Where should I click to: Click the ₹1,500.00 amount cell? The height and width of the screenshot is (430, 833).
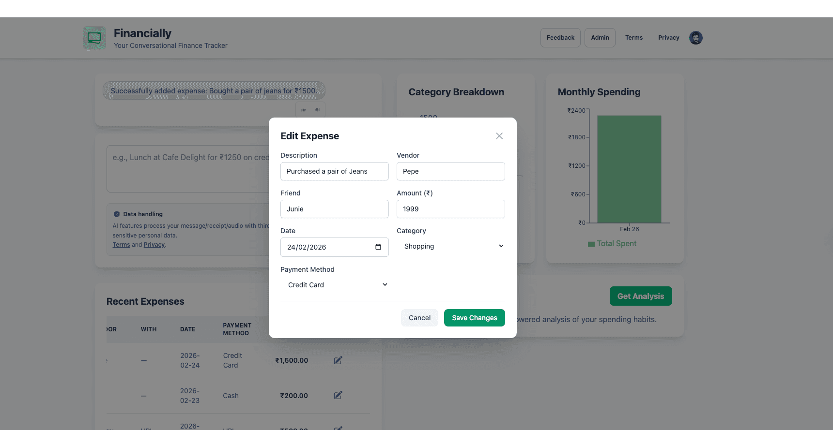[x=292, y=360]
